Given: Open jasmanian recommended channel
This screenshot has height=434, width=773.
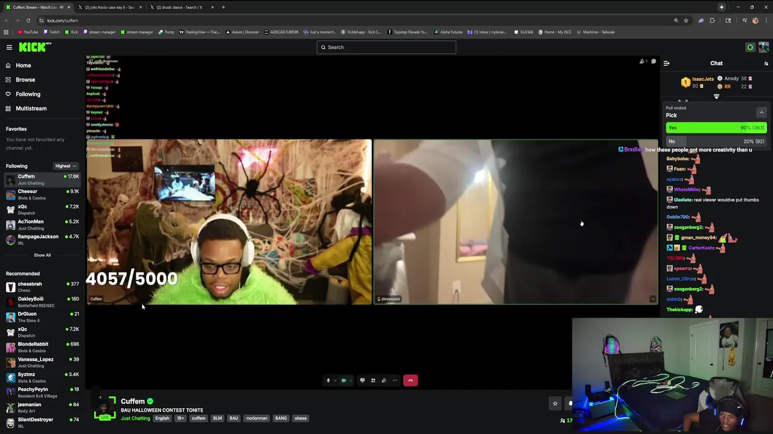Looking at the screenshot, I should (42, 407).
